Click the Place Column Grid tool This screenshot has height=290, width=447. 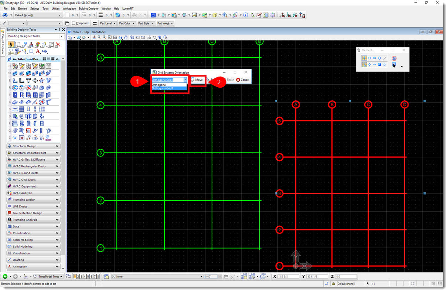pyautogui.click(x=22, y=109)
